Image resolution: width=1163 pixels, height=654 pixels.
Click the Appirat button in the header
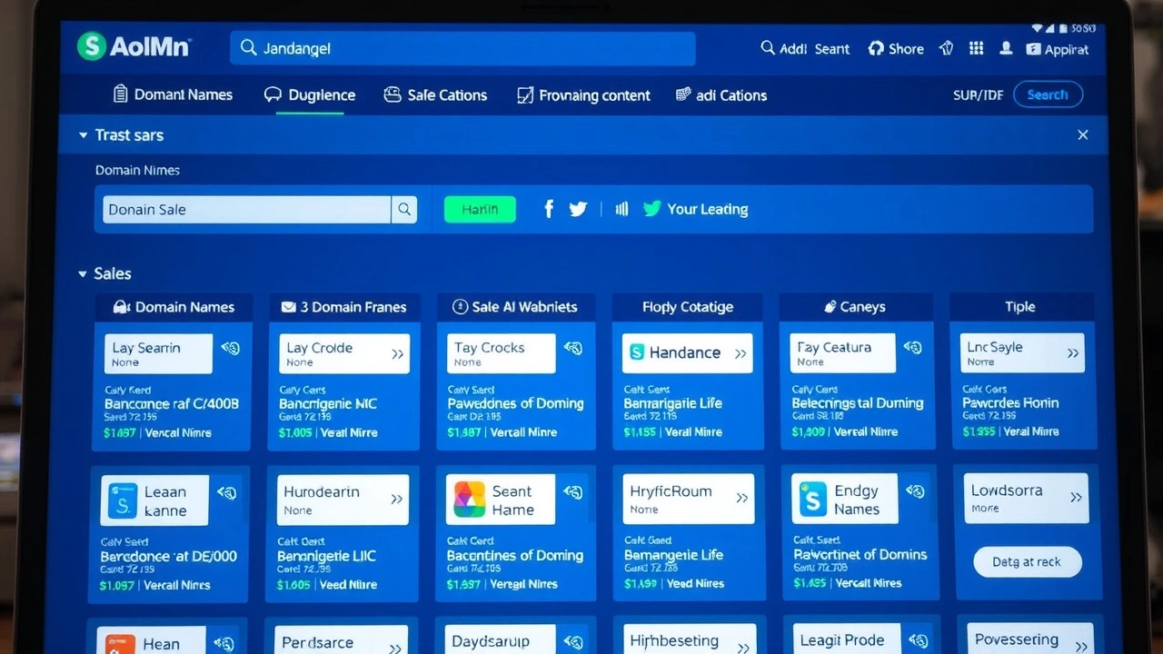click(1057, 49)
